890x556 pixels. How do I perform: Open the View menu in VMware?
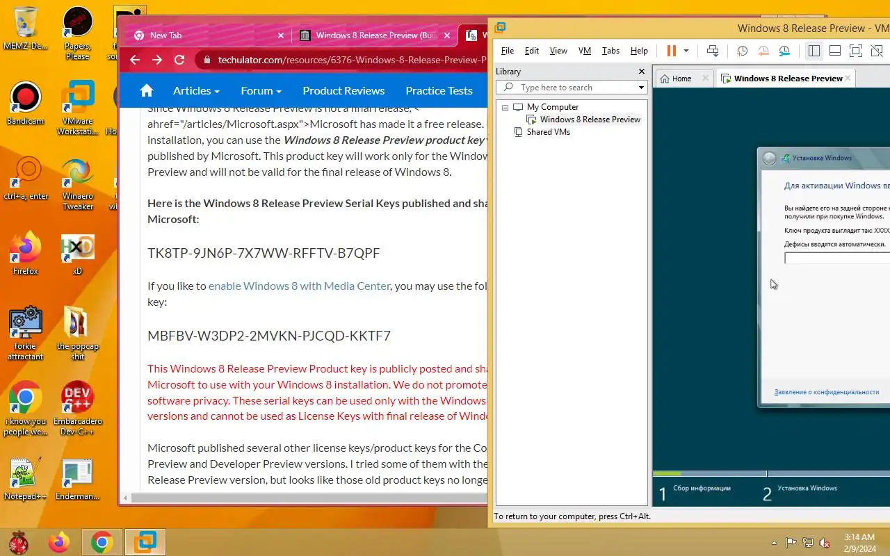(x=558, y=51)
